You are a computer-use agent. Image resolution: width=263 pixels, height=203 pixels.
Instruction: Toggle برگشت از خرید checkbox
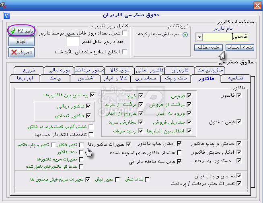coord(141,104)
